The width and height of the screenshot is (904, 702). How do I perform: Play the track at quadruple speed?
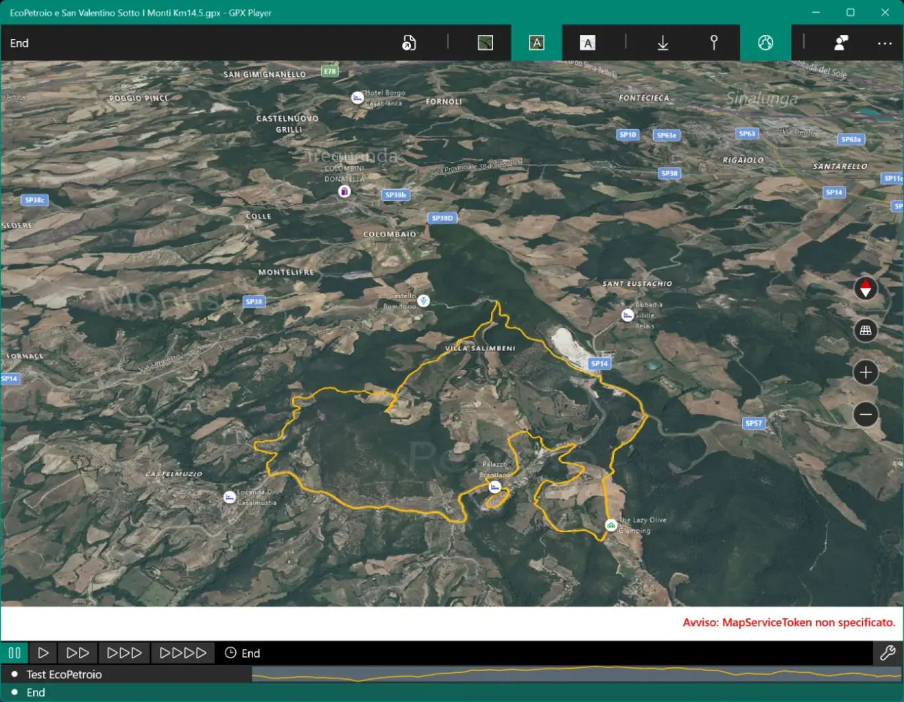coord(182,653)
